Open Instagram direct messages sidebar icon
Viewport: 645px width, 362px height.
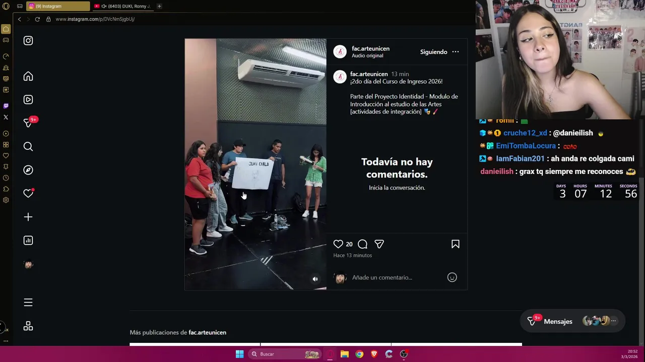click(28, 123)
